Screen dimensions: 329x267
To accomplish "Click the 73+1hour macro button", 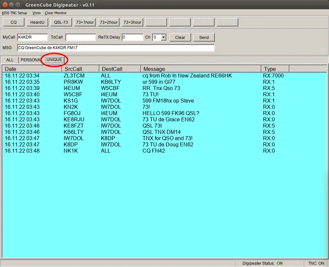I will (x=85, y=22).
